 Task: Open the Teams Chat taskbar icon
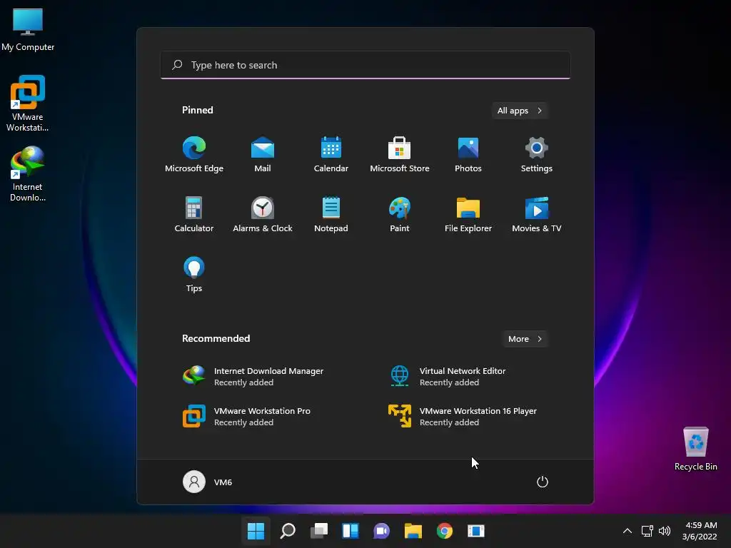click(x=381, y=531)
